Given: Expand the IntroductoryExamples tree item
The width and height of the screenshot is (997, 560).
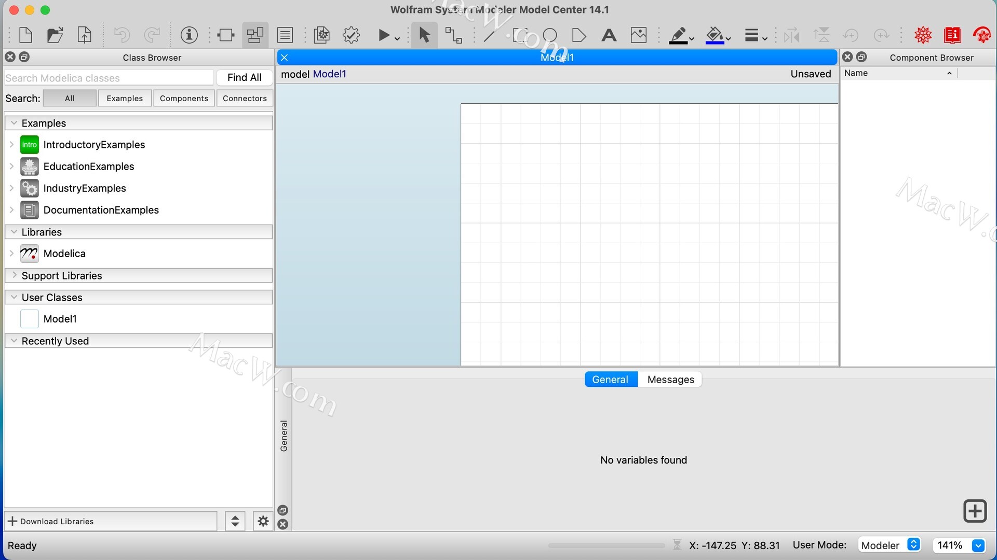Looking at the screenshot, I should 11,145.
